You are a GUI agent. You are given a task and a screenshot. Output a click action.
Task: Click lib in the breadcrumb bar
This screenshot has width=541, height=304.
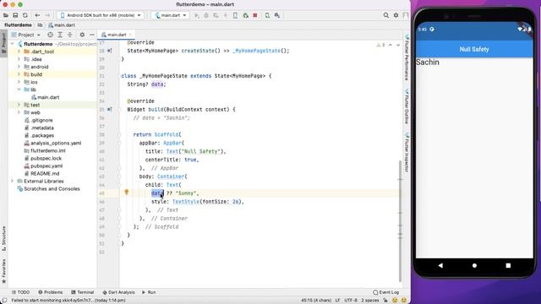40,25
